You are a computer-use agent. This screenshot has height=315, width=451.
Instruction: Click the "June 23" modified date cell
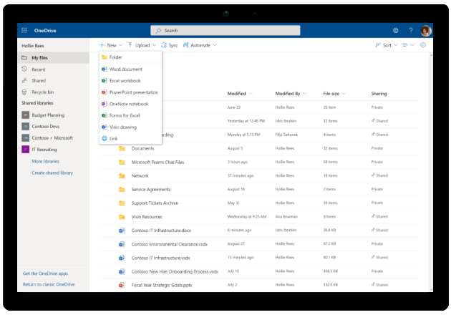pos(233,107)
